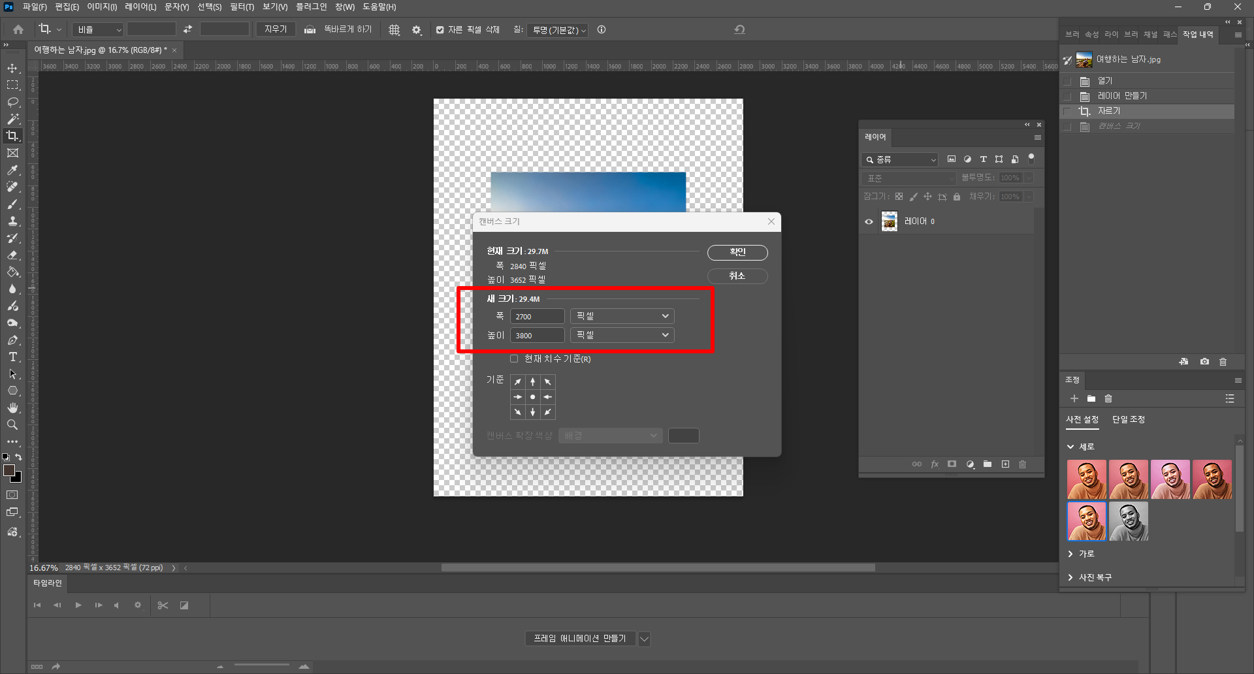This screenshot has width=1254, height=674.
Task: Select the Move tool
Action: 12,69
